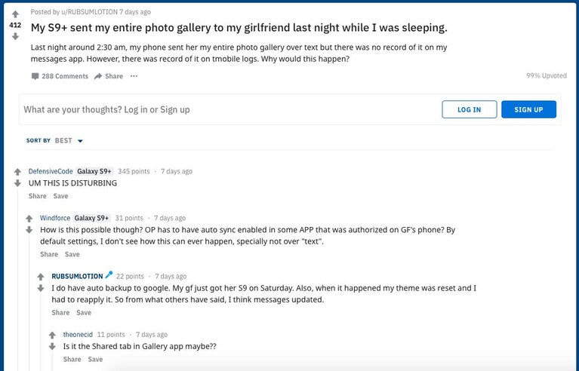The width and height of the screenshot is (579, 371).
Task: Downvote Windforce's comment
Action: (x=29, y=230)
